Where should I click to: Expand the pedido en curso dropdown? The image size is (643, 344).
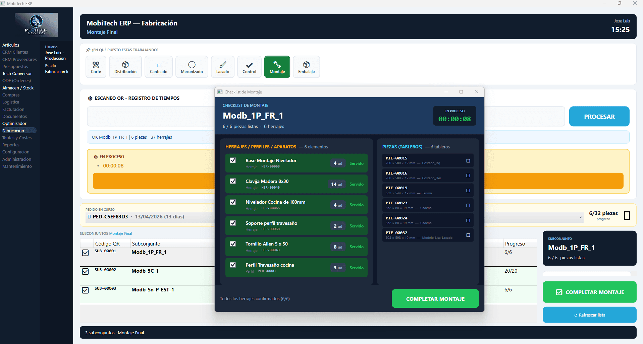pos(581,217)
